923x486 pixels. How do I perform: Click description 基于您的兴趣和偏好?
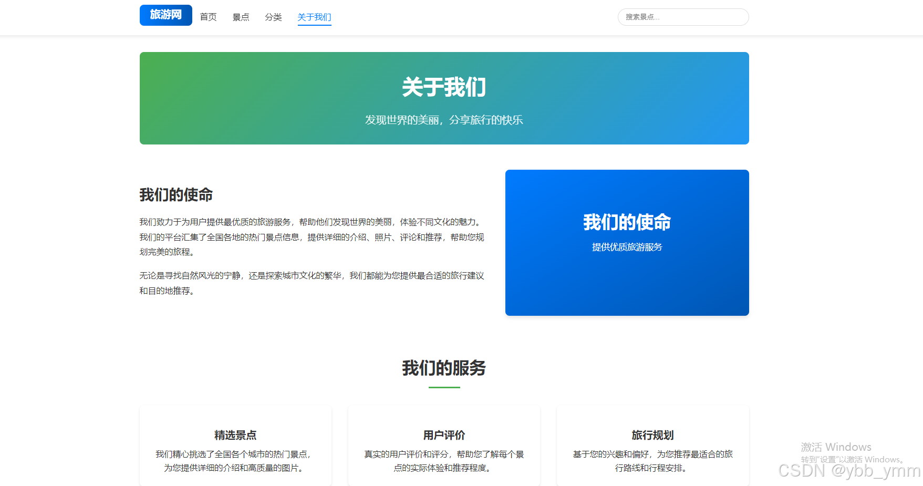point(652,461)
